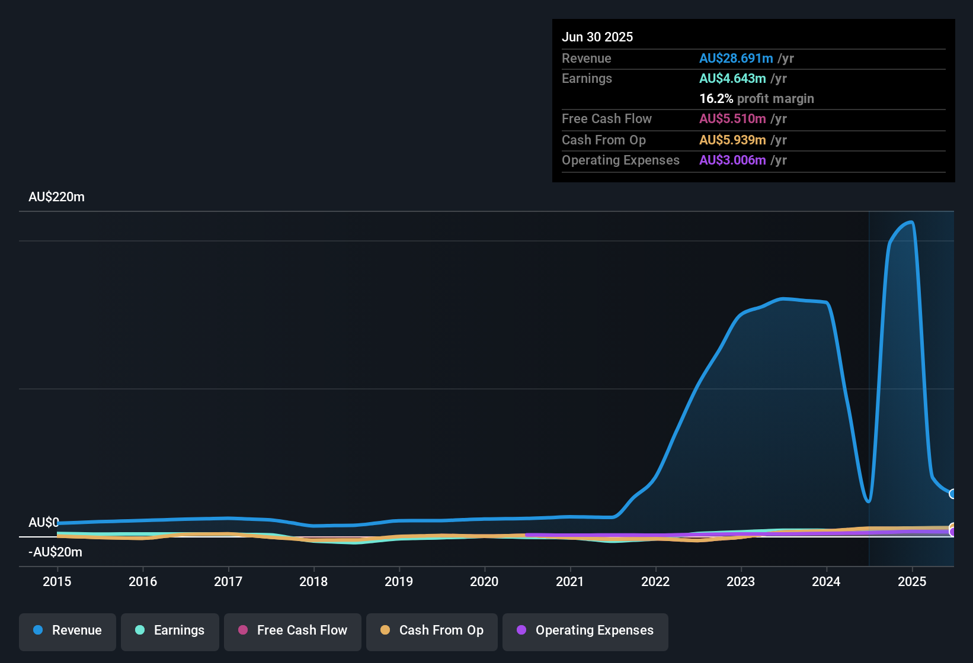Click the Operating Expenses end point marker
Viewport: 973px width, 663px height.
click(953, 532)
